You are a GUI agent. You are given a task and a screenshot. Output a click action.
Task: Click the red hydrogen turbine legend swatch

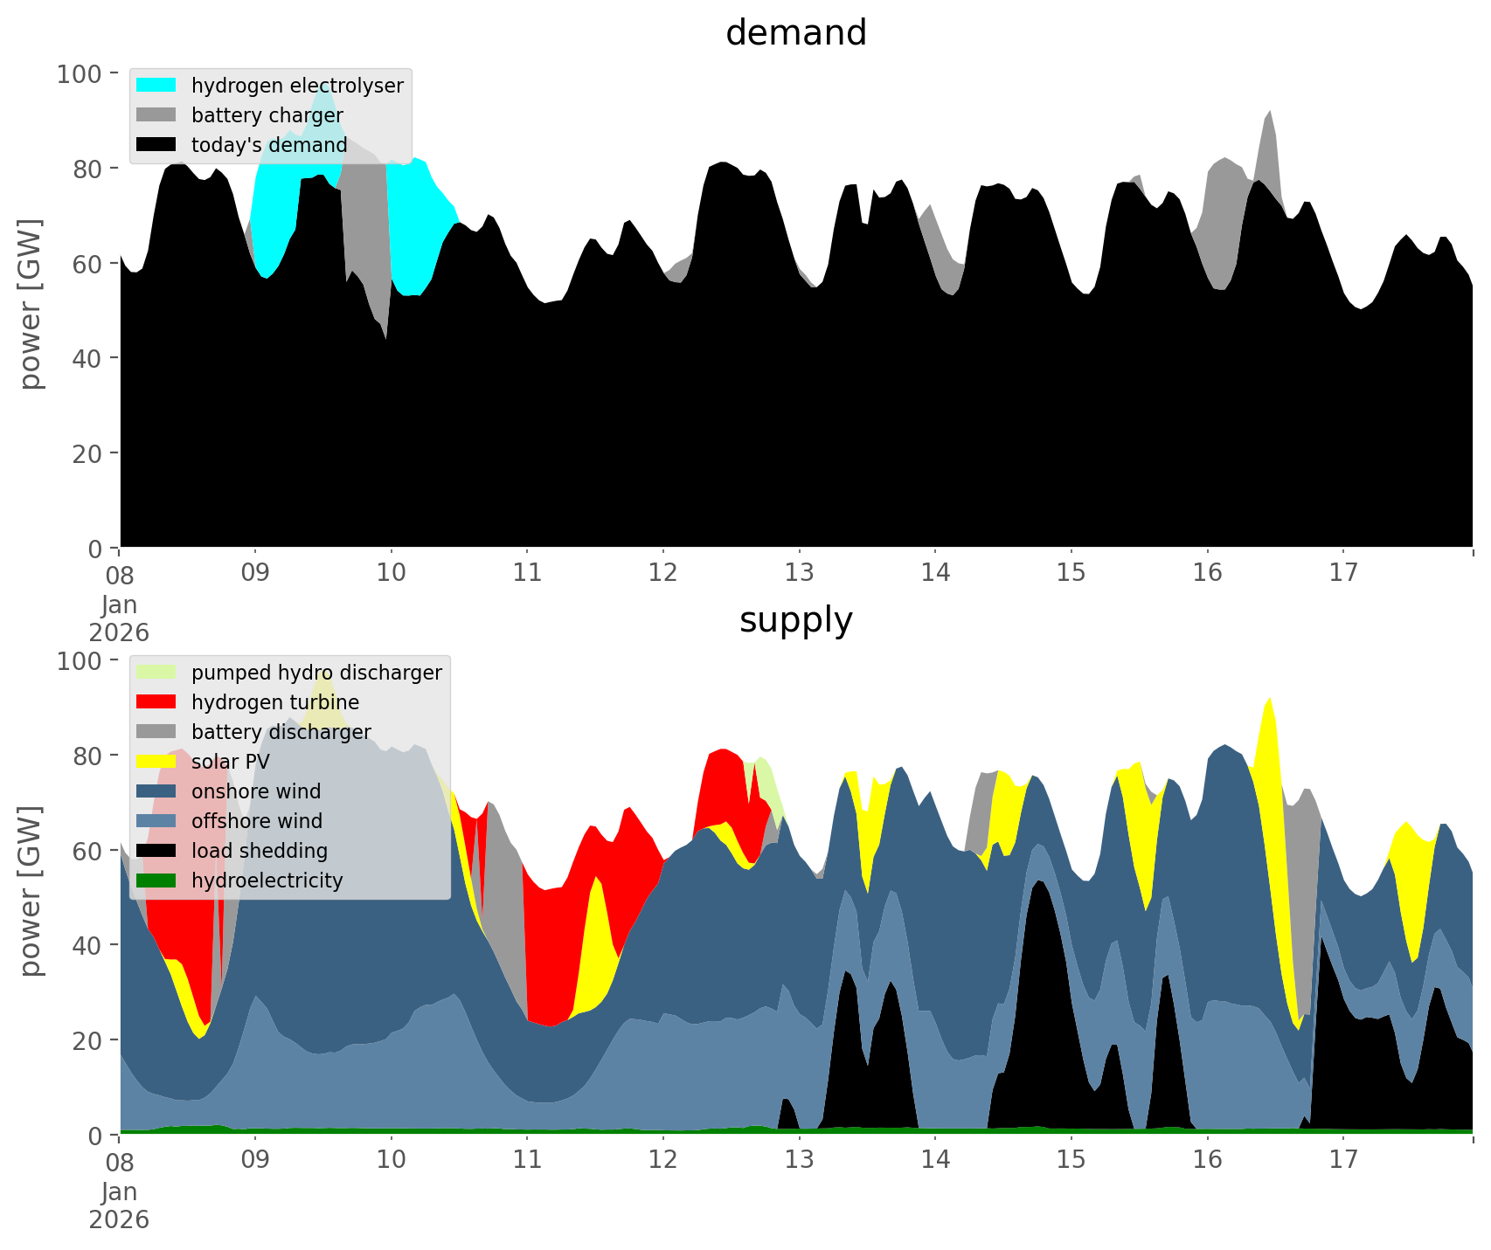156,702
